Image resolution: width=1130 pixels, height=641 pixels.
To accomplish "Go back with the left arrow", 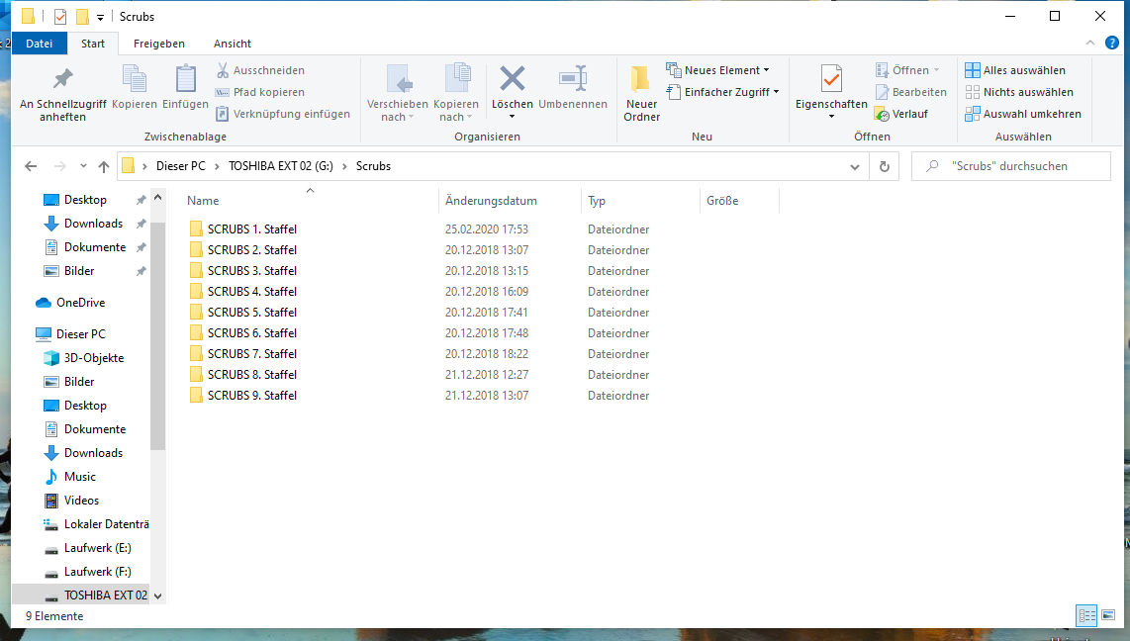I will coord(31,166).
